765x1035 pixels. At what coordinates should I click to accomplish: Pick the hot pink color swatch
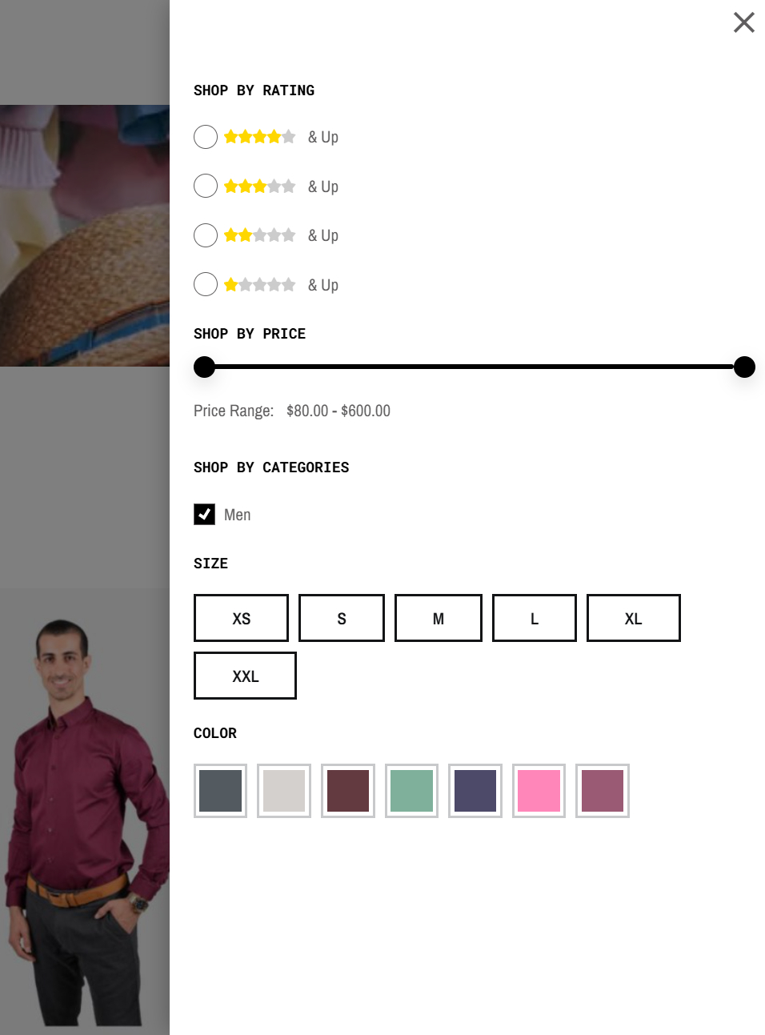click(x=539, y=791)
